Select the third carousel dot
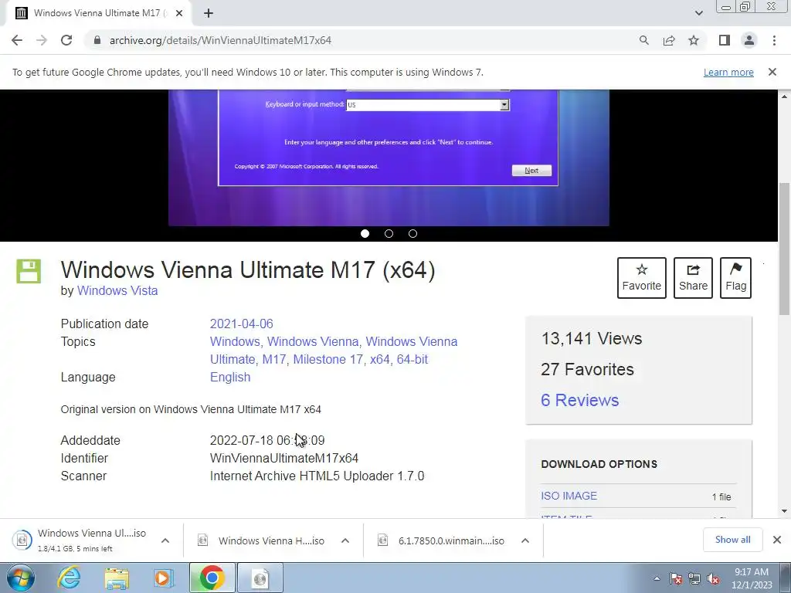 pyautogui.click(x=412, y=233)
